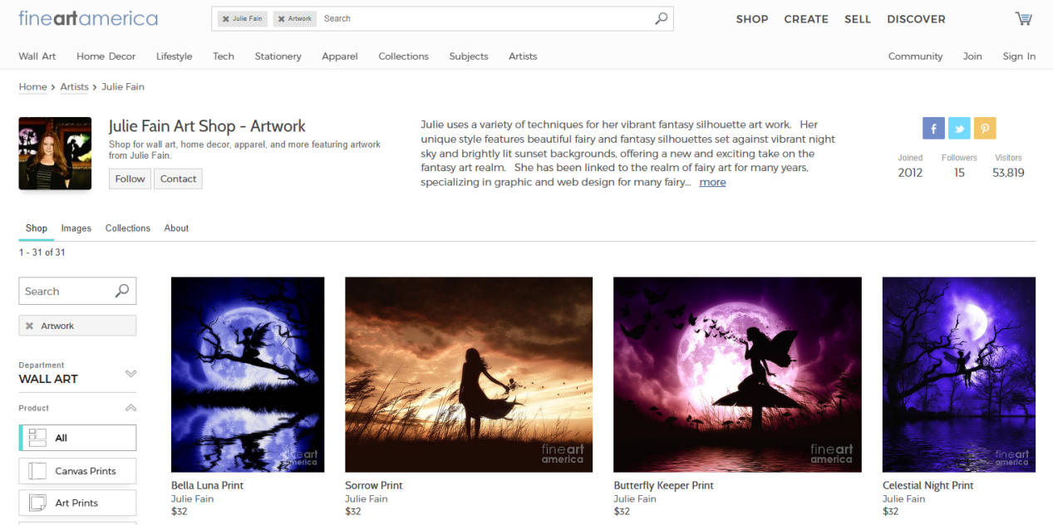The height and width of the screenshot is (525, 1053).
Task: Open the Wall Art category
Action: pyautogui.click(x=37, y=56)
